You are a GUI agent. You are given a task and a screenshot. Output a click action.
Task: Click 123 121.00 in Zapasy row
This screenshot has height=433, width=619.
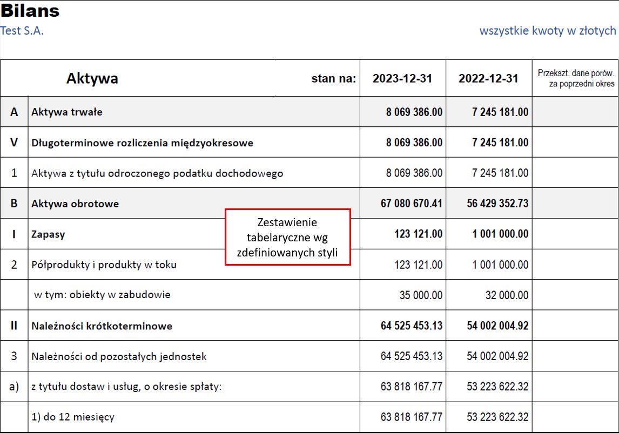pyautogui.click(x=419, y=234)
